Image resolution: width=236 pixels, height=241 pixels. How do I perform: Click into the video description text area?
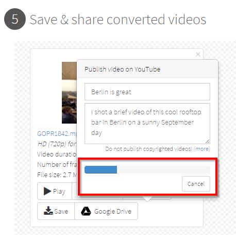147,124
